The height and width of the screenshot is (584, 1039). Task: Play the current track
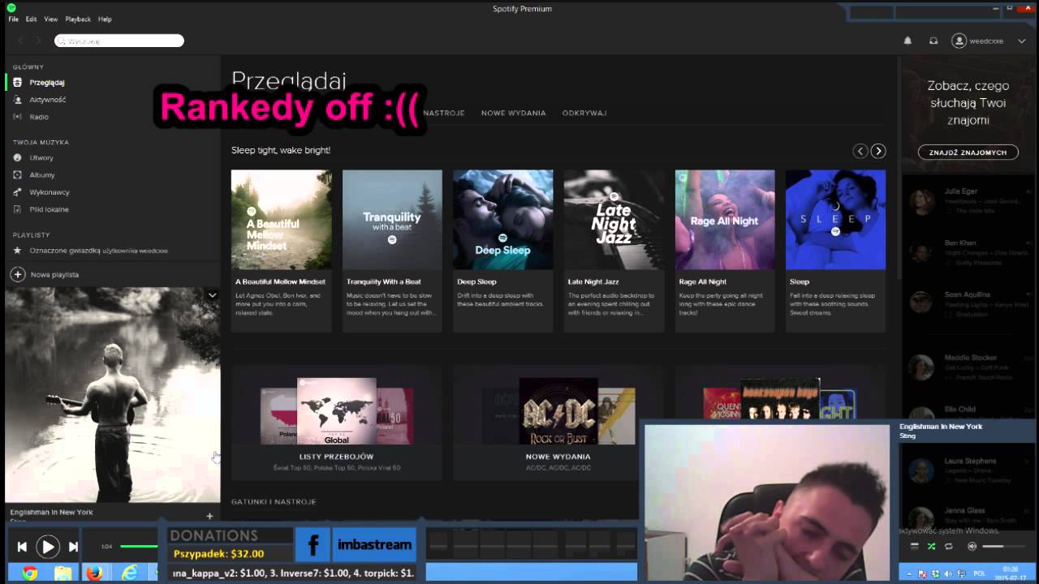[48, 547]
